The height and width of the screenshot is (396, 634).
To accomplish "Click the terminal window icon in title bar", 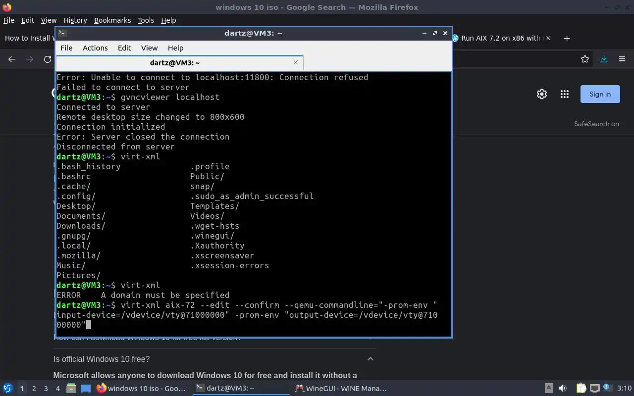I will point(62,33).
